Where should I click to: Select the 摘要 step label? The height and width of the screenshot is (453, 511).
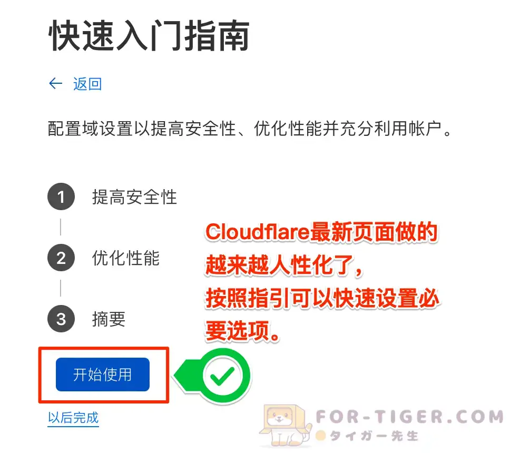109,319
